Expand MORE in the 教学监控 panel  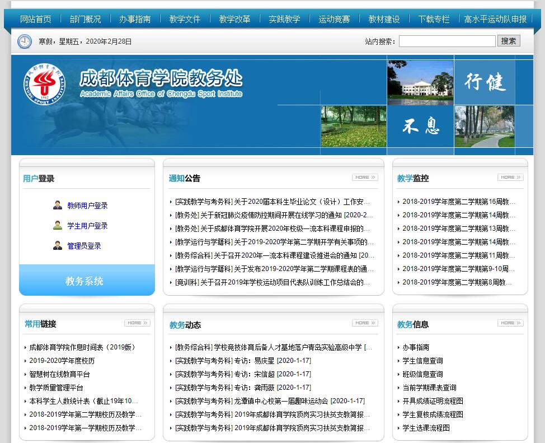click(510, 178)
